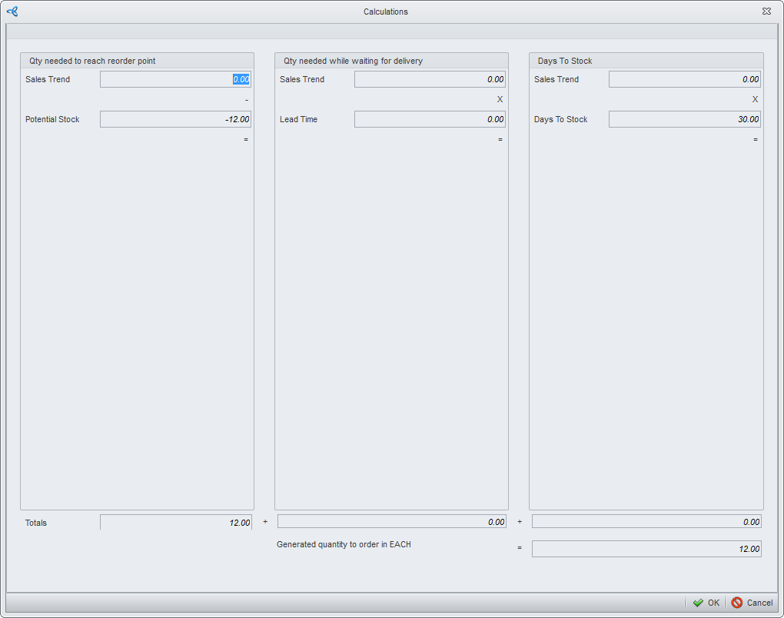Viewport: 784px width, 618px height.
Task: Select Sales Trend field in Days To Stock panel
Action: coord(684,79)
